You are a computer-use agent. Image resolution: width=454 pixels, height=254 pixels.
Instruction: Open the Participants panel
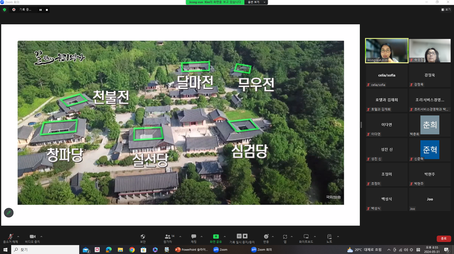click(168, 237)
